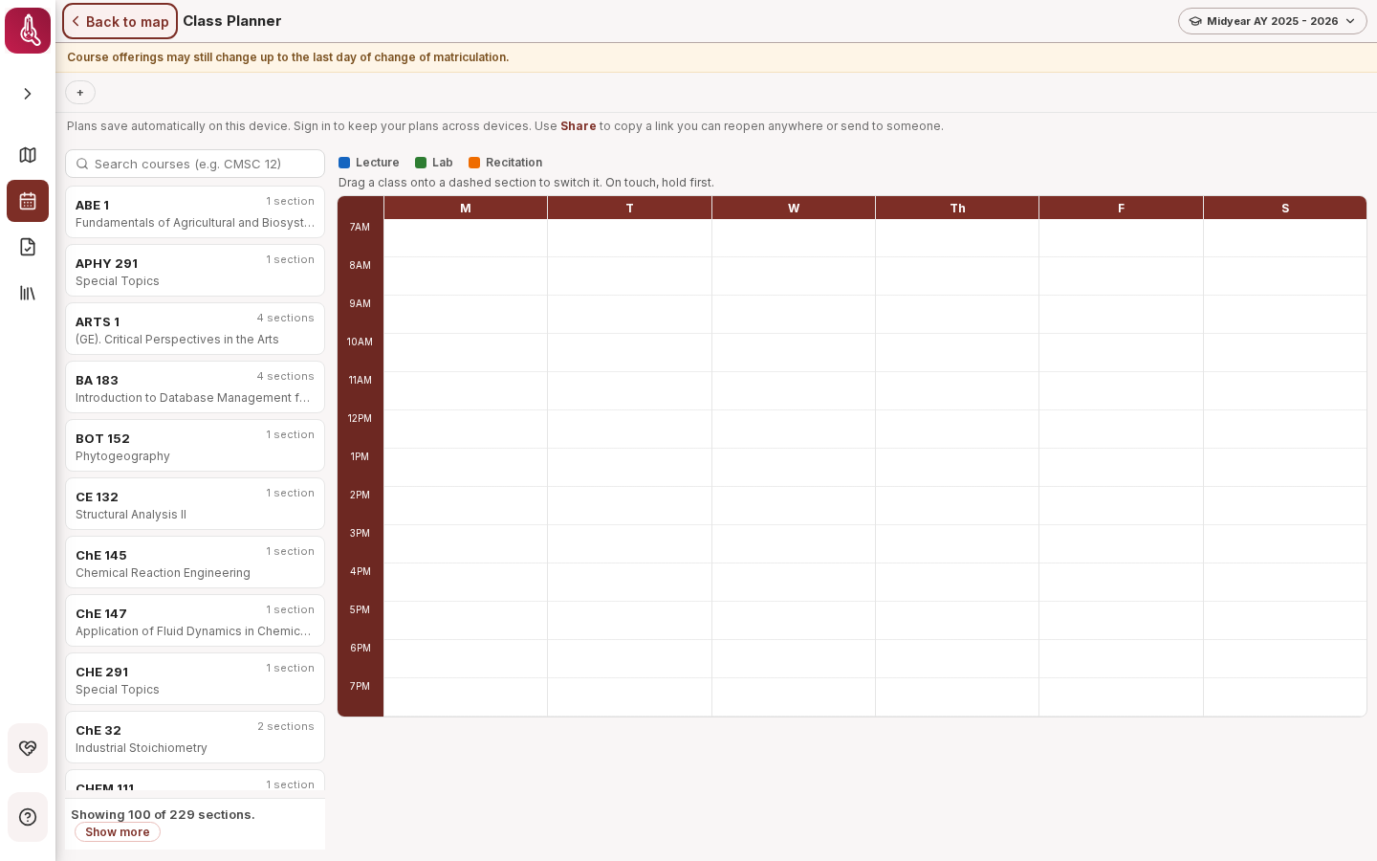The width and height of the screenshot is (1377, 861).
Task: Click the heart handshake support icon
Action: 28,748
